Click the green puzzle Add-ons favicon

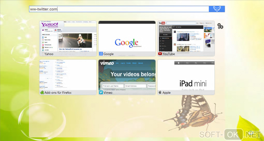(42, 92)
